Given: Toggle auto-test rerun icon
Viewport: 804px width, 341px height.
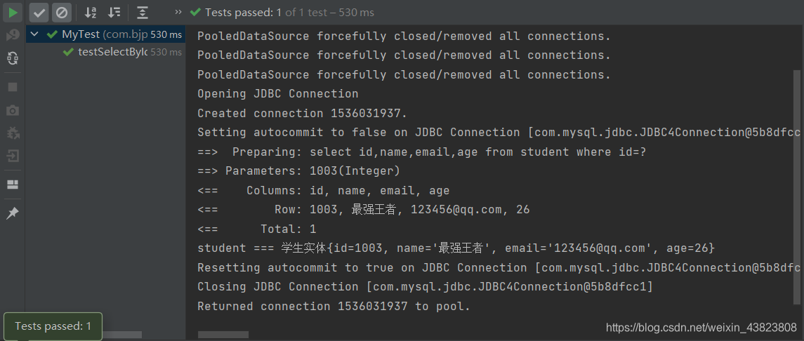Looking at the screenshot, I should coord(12,58).
